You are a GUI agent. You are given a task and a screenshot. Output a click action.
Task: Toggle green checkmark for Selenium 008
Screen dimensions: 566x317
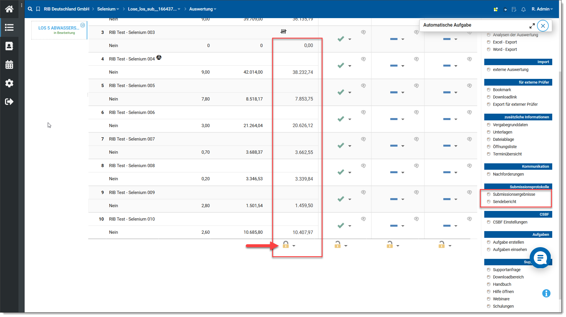pos(341,172)
